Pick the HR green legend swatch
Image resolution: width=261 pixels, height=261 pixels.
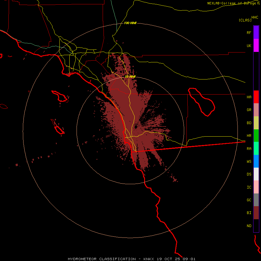tap(256, 136)
